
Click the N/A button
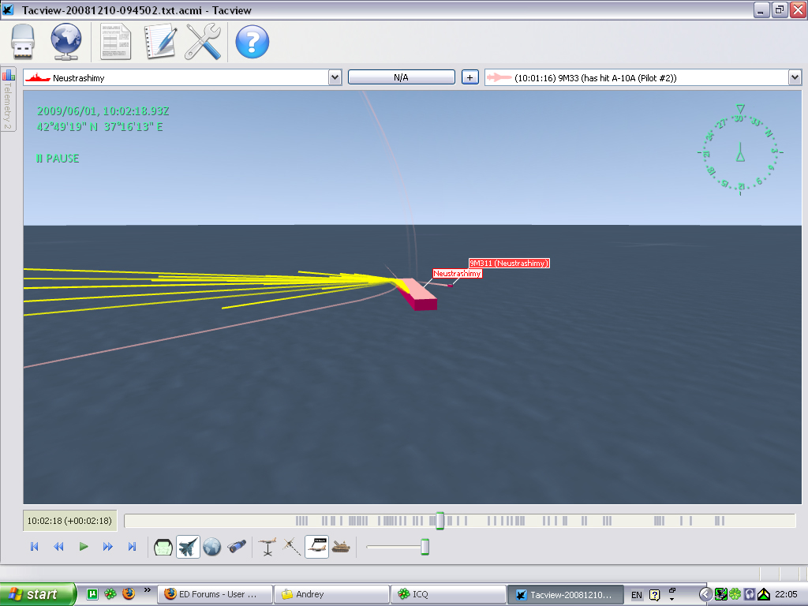pos(402,77)
